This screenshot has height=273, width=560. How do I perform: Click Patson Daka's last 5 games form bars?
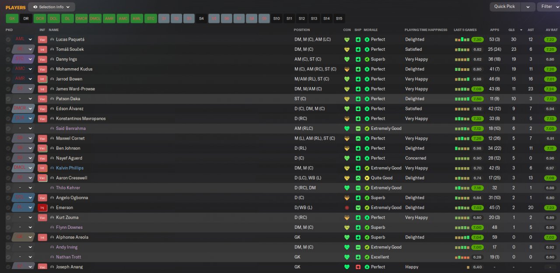point(462,99)
